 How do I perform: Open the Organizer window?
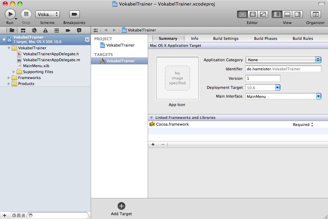click(x=315, y=14)
